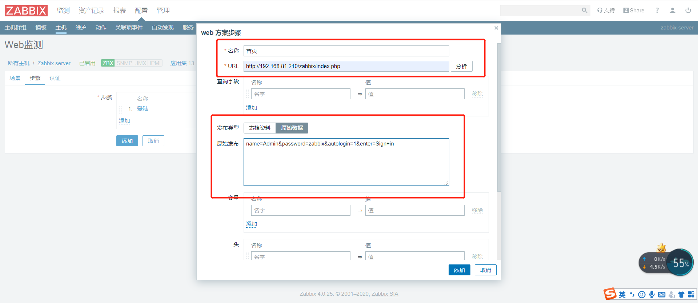Switch to the 场景 tab
This screenshot has height=303, width=698.
[15, 78]
